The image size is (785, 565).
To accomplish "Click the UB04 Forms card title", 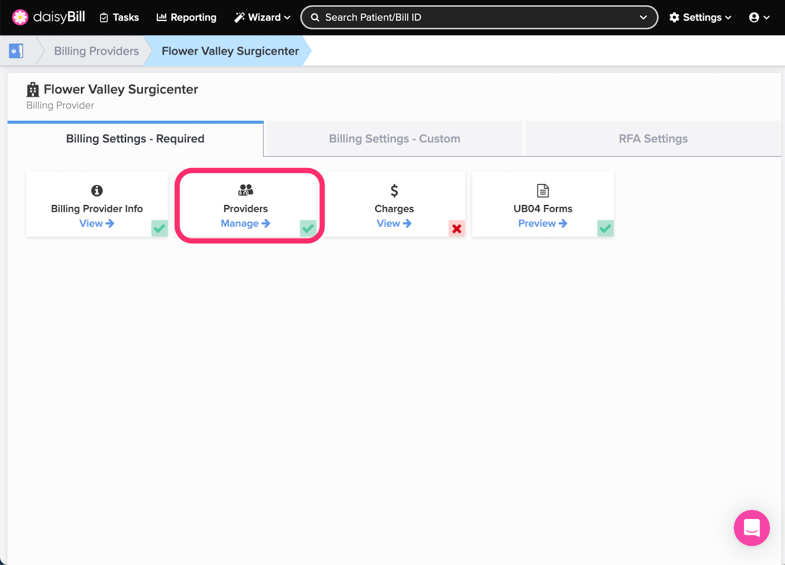I will tap(543, 208).
